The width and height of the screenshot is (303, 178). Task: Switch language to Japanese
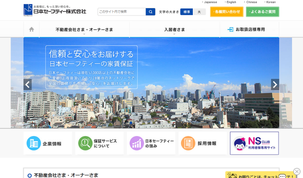210,2
